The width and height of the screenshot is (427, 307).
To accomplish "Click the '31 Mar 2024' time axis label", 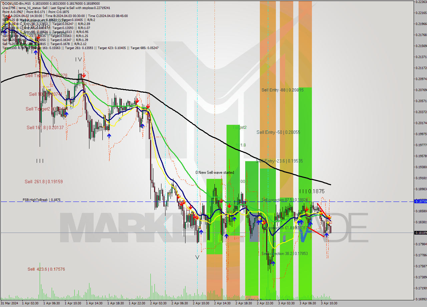I will (10, 303).
